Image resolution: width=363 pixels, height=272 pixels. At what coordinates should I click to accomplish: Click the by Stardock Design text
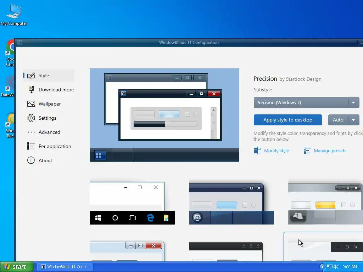click(x=300, y=79)
